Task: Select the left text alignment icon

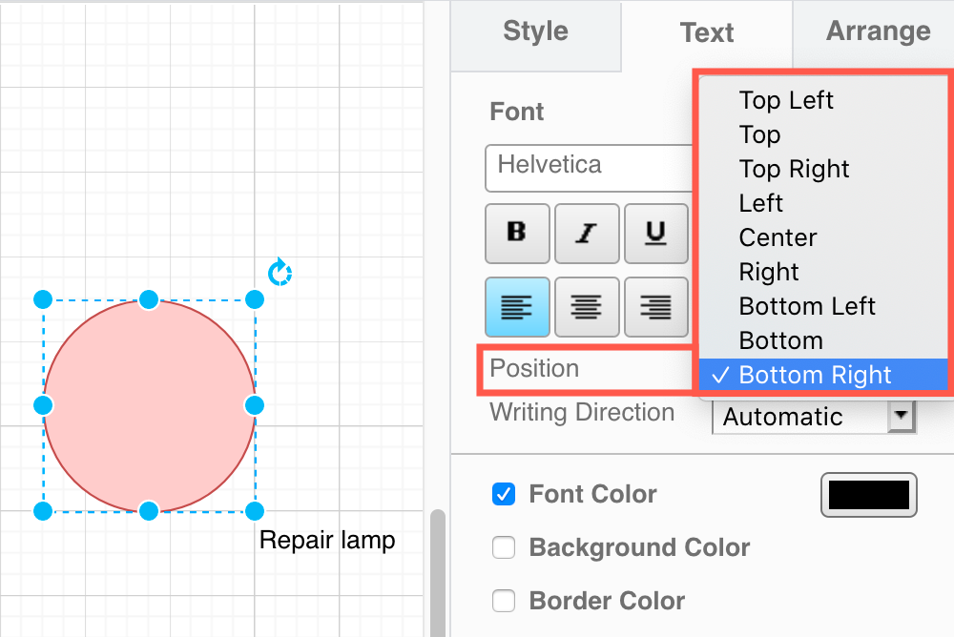Action: 517,307
